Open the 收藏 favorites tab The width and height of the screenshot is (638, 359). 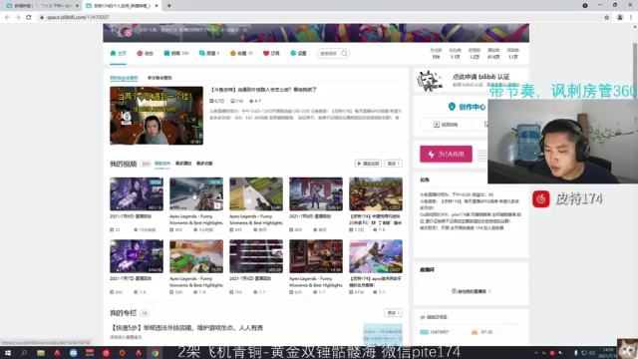tap(241, 53)
